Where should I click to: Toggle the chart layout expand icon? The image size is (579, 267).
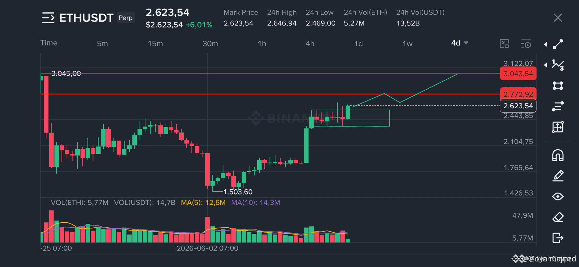pos(504,44)
